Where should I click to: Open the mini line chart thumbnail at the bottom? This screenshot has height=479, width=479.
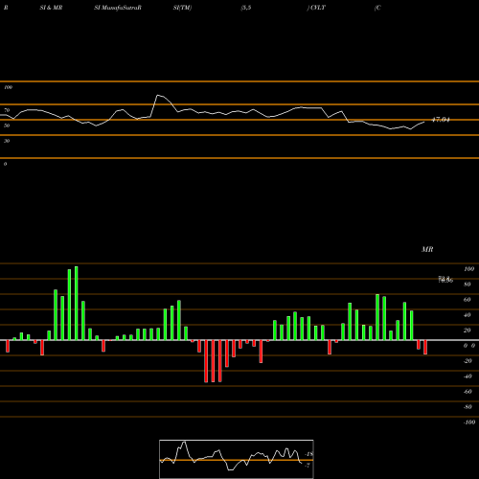pos(237,459)
